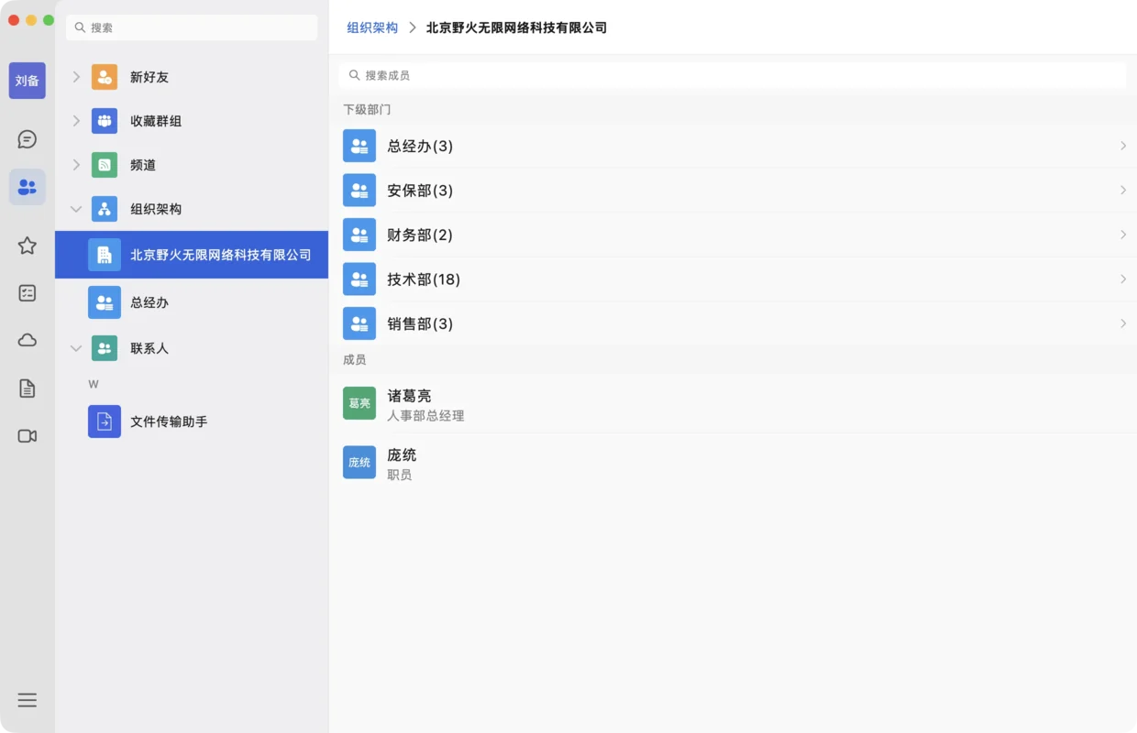
Task: Collapse the 联系人 section chevron
Action: click(76, 348)
